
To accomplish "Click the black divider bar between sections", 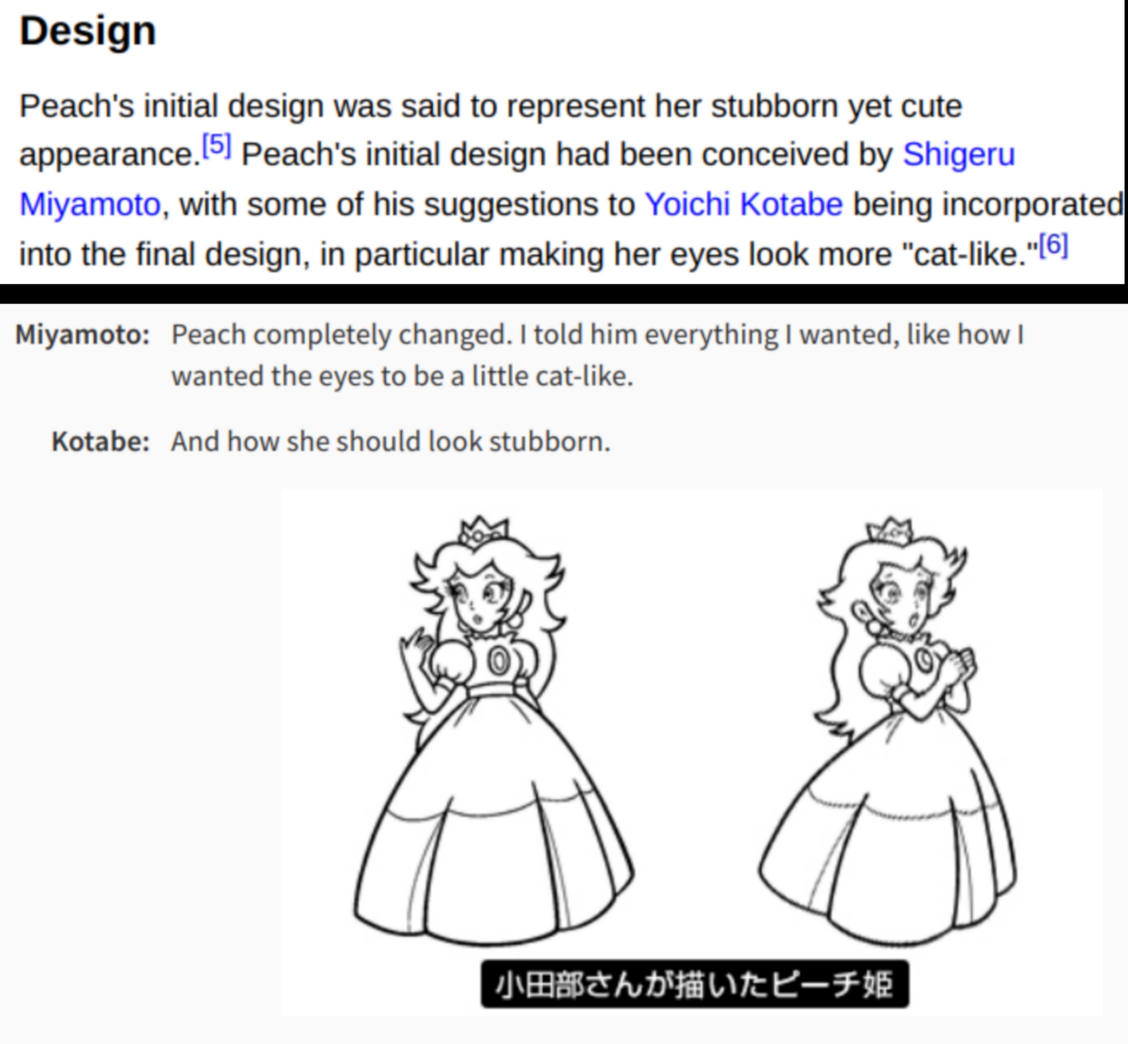I will 564,294.
